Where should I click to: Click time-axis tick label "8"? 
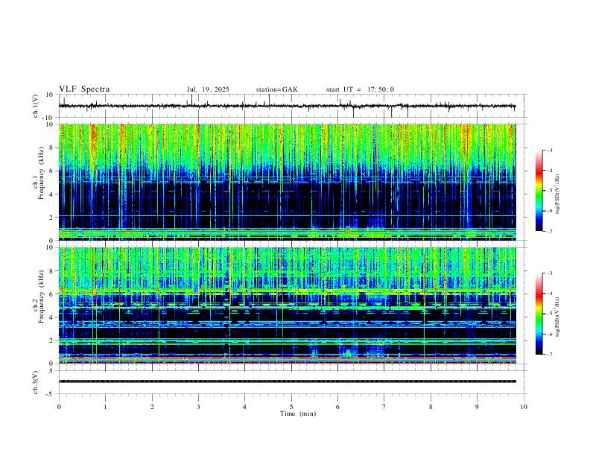coord(431,407)
